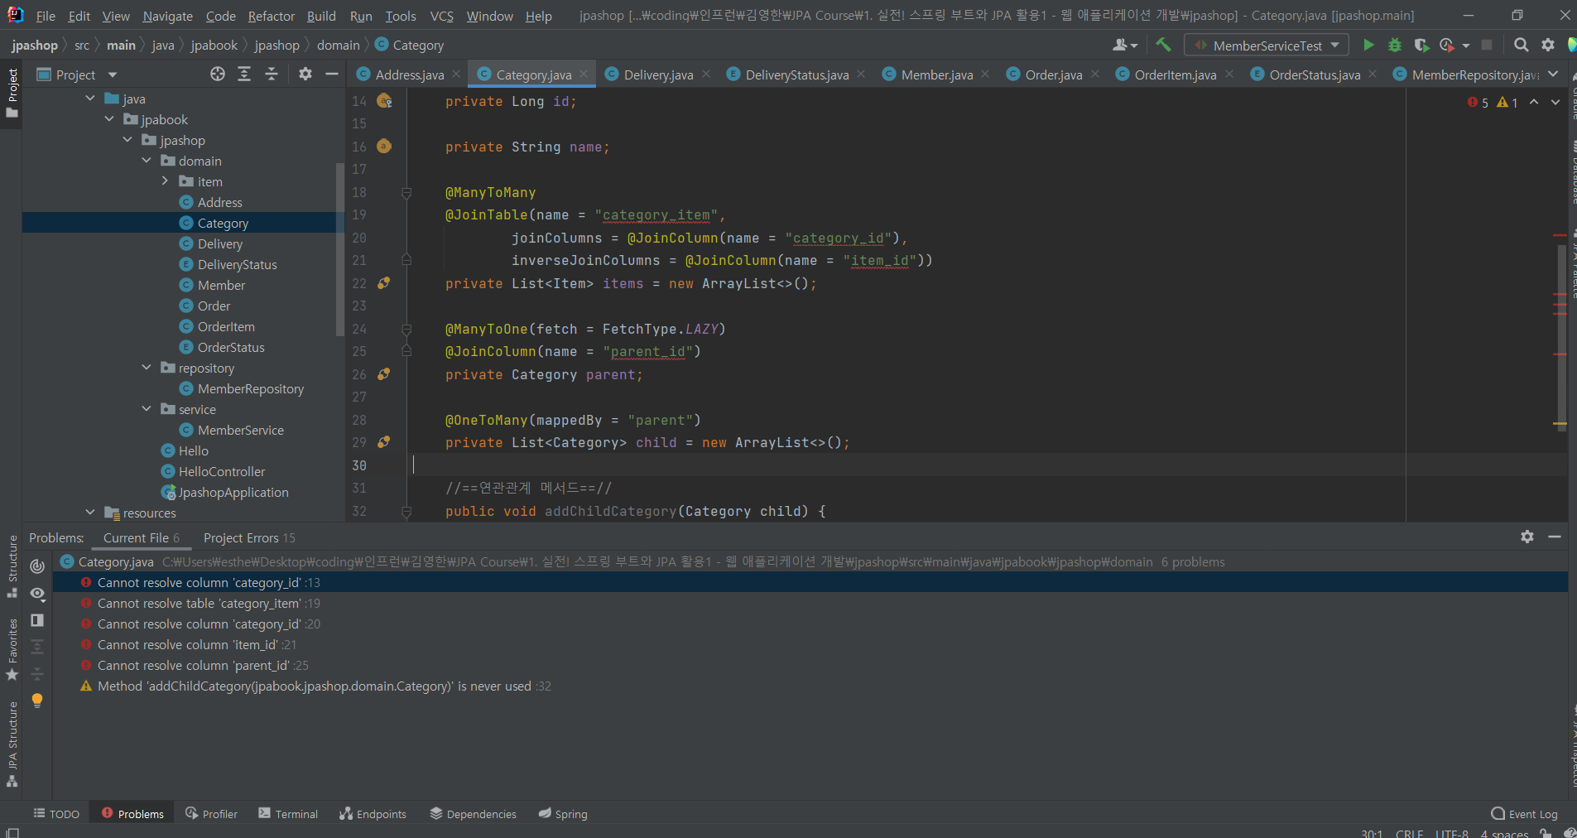Run MemberServiceTest with coverage
The height and width of the screenshot is (838, 1577).
pos(1421,45)
